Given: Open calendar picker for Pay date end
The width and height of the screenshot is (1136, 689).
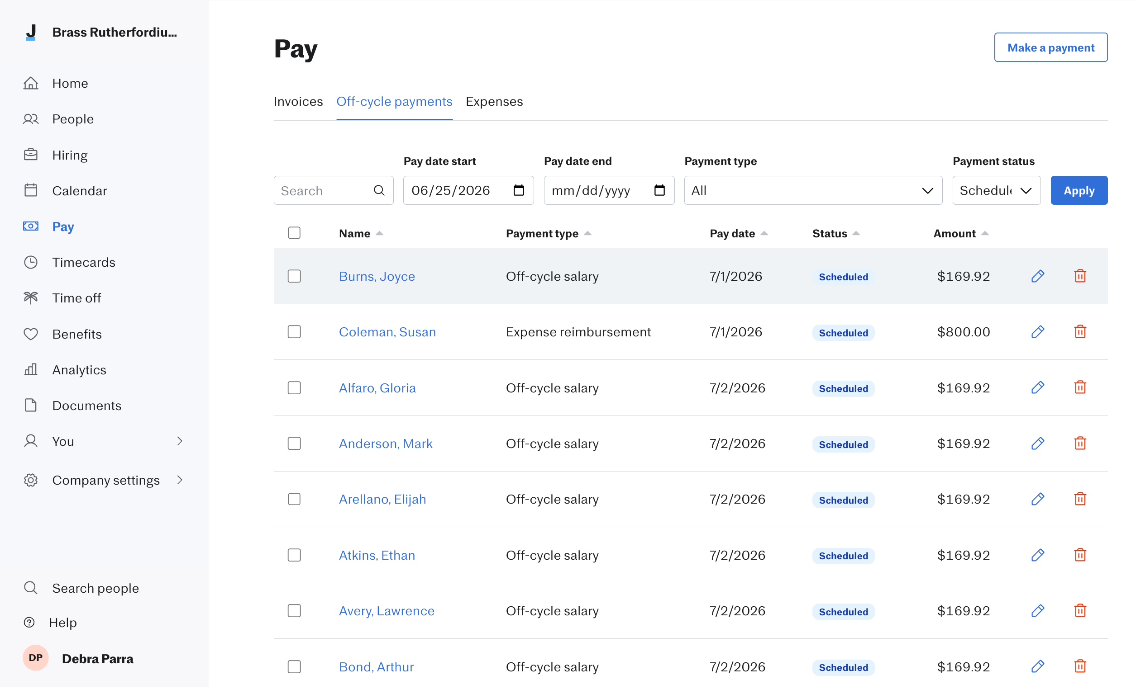Looking at the screenshot, I should coord(659,190).
